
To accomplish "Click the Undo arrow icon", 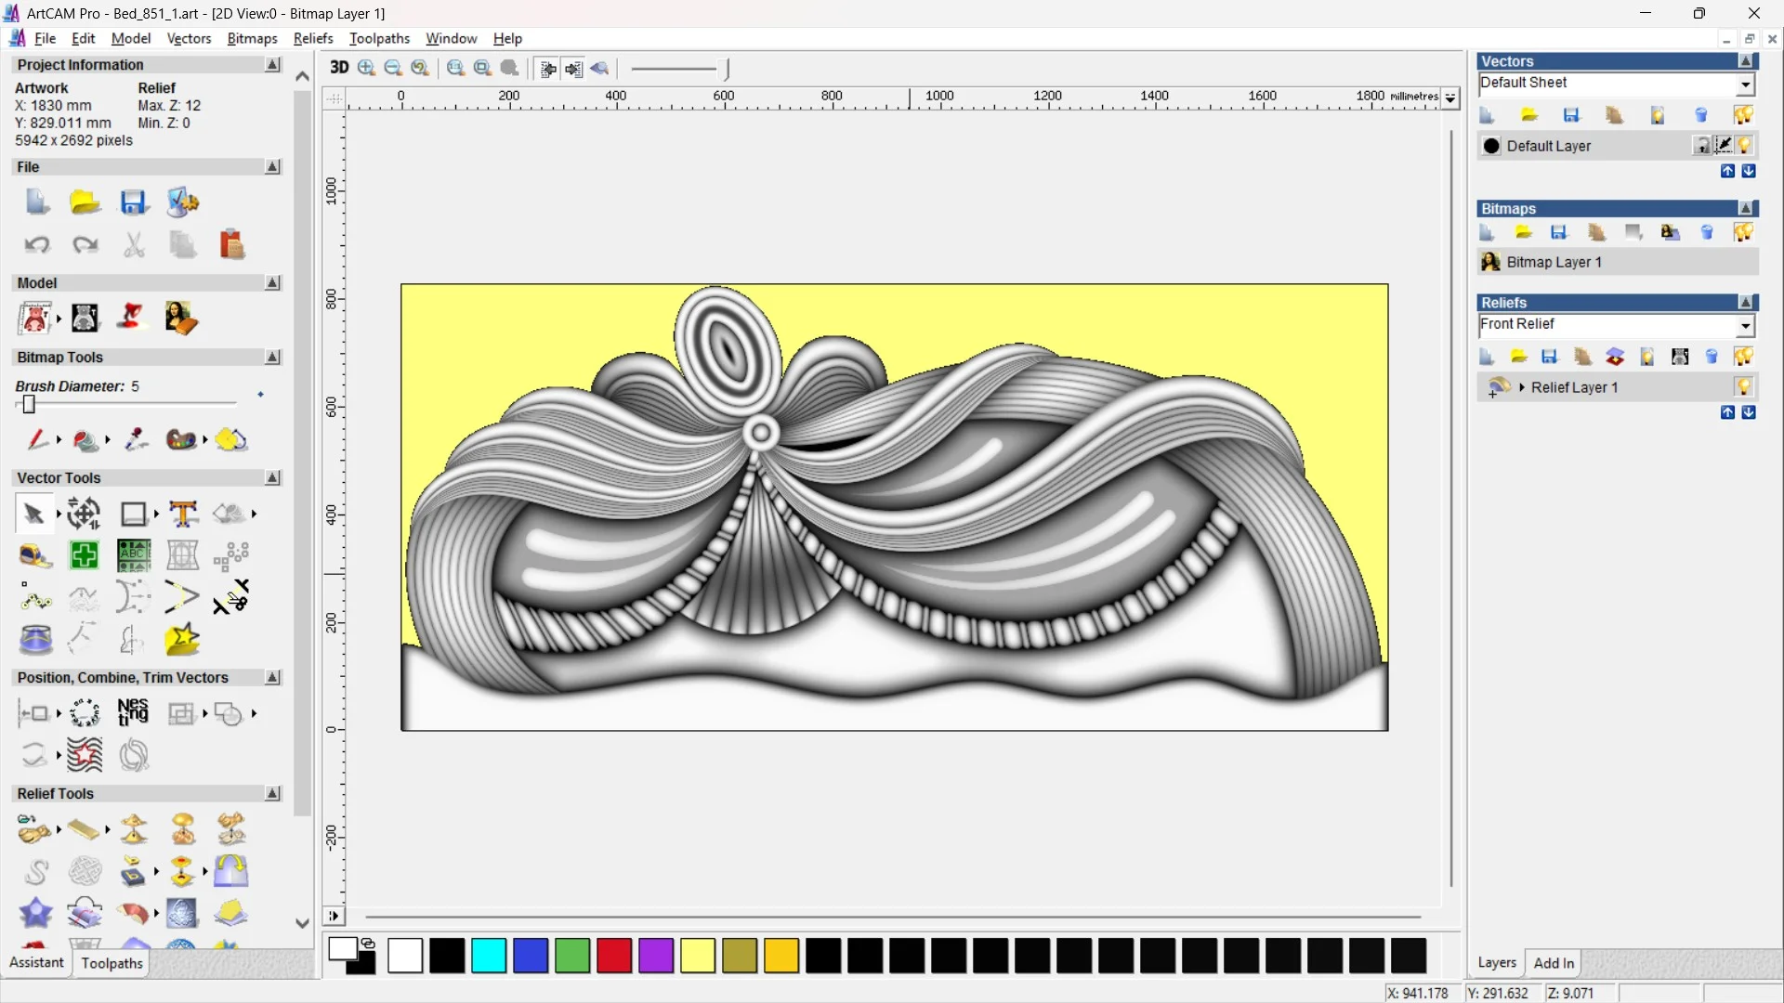I will pos(37,245).
